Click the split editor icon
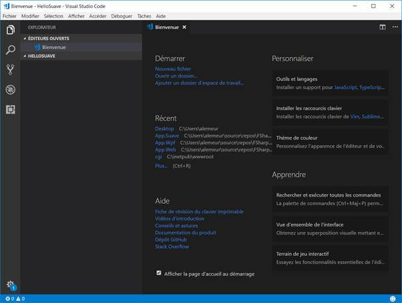Screen dimensions: 402x303 click(x=382, y=27)
